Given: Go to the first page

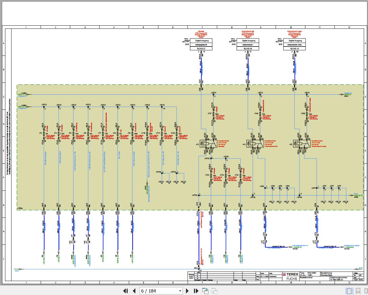Looking at the screenshot, I should tap(125, 291).
